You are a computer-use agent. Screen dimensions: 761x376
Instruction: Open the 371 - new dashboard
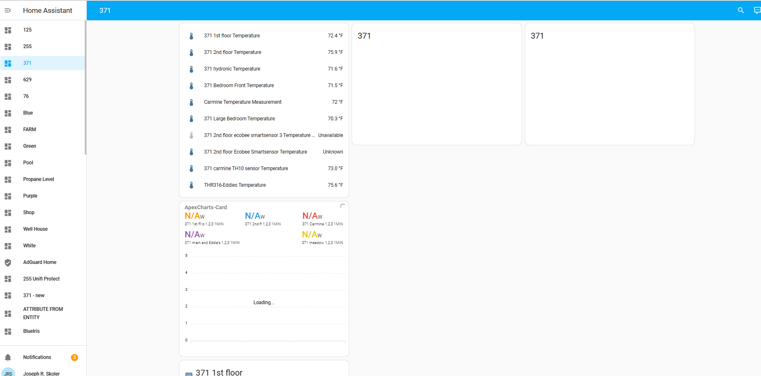click(34, 295)
